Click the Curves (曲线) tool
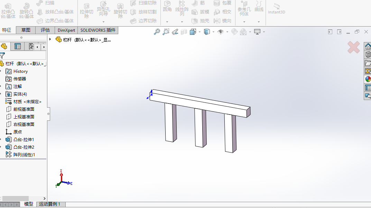Screen dimensions: 371x208 259,7
